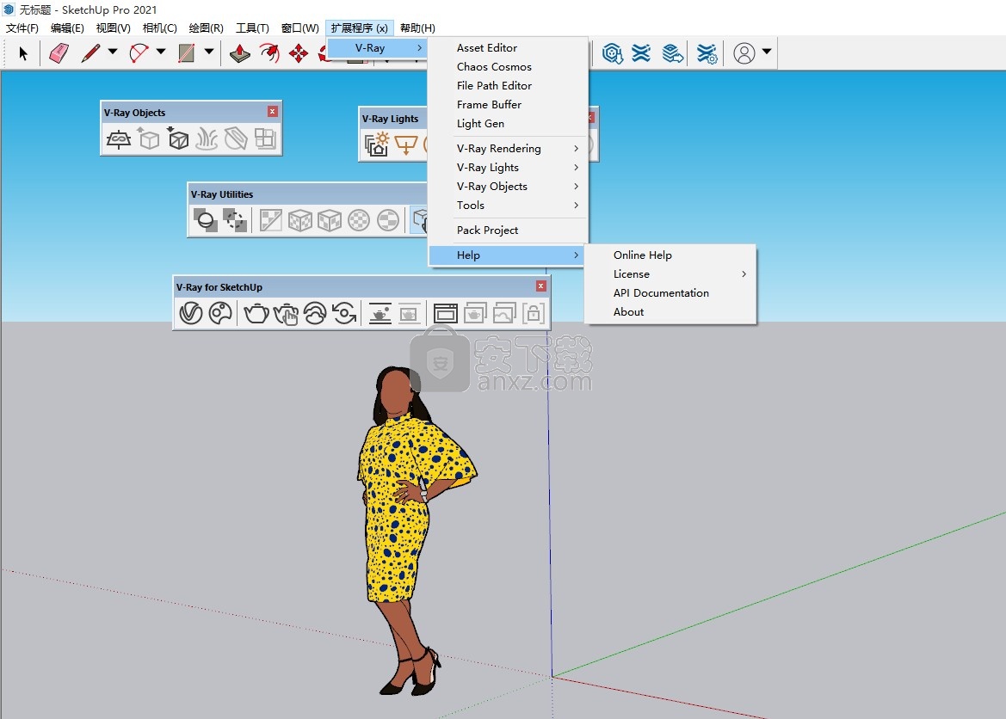
Task: Open the arc tool dropdown arrow
Action: point(160,52)
